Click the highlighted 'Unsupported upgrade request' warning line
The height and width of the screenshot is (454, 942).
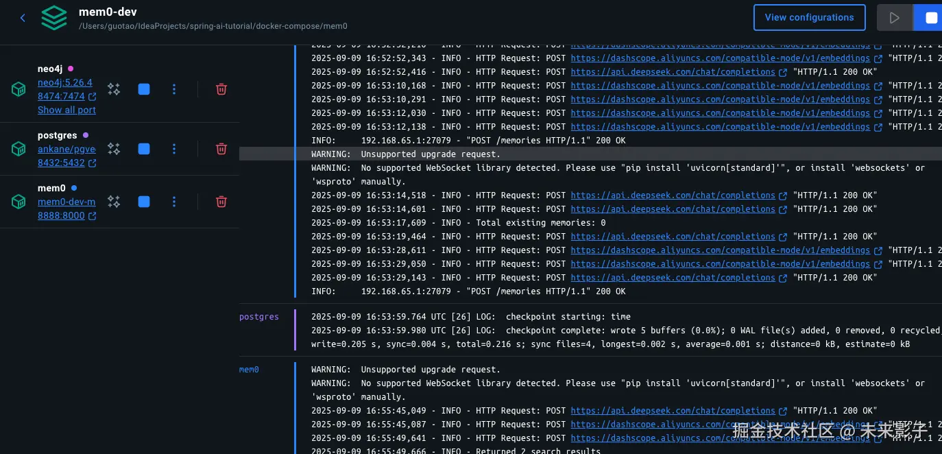[590, 154]
